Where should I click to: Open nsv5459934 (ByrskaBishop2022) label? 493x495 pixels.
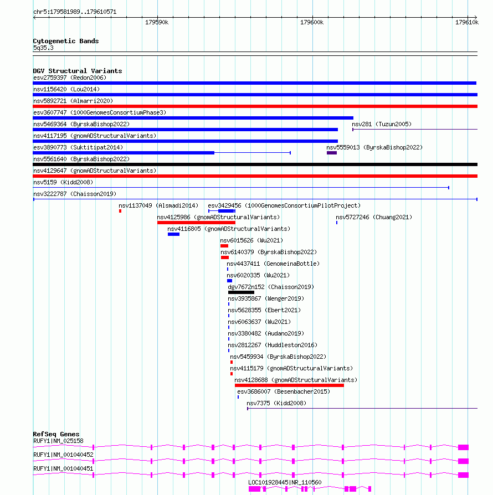(278, 357)
